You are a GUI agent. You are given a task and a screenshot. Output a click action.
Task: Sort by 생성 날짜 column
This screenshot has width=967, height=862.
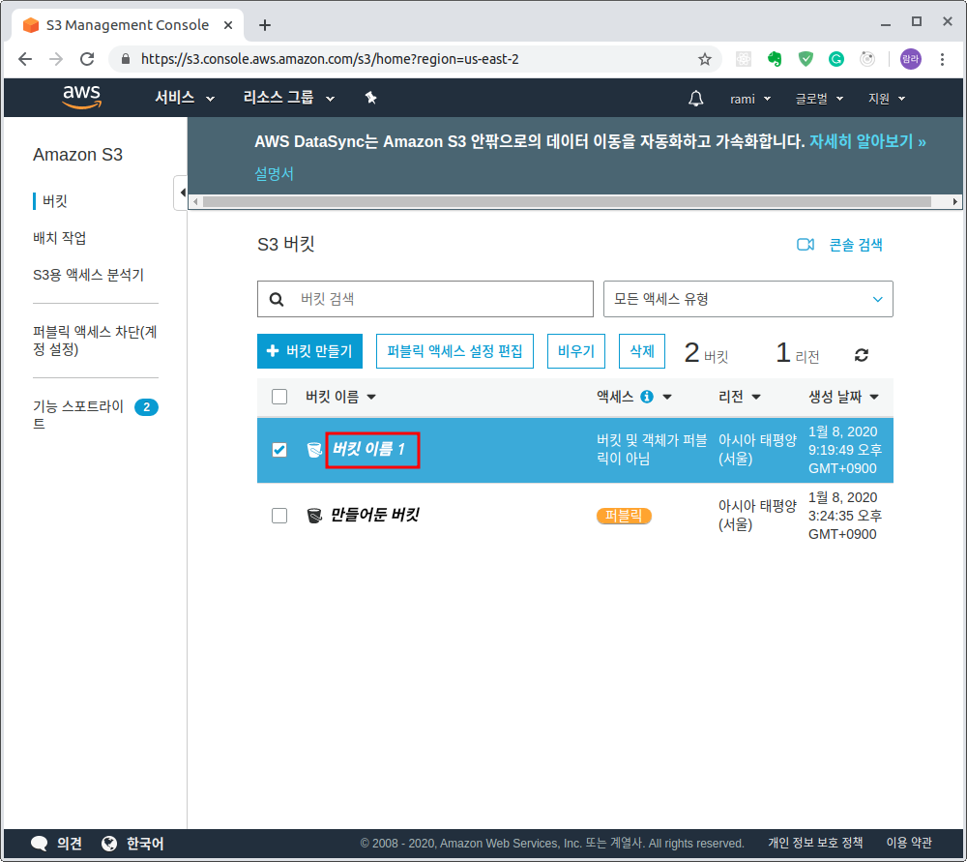[843, 397]
